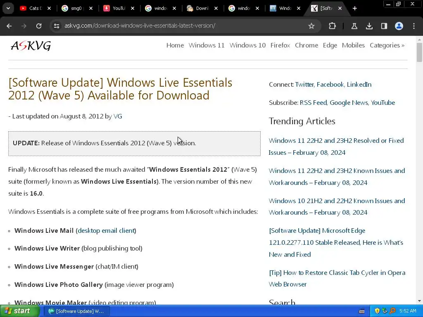
Task: Click the scrollbar down arrow
Action: [x=419, y=301]
